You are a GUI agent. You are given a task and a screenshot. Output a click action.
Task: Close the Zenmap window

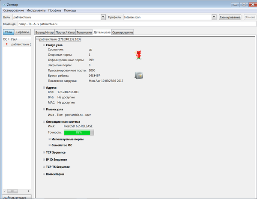pos(253,5)
